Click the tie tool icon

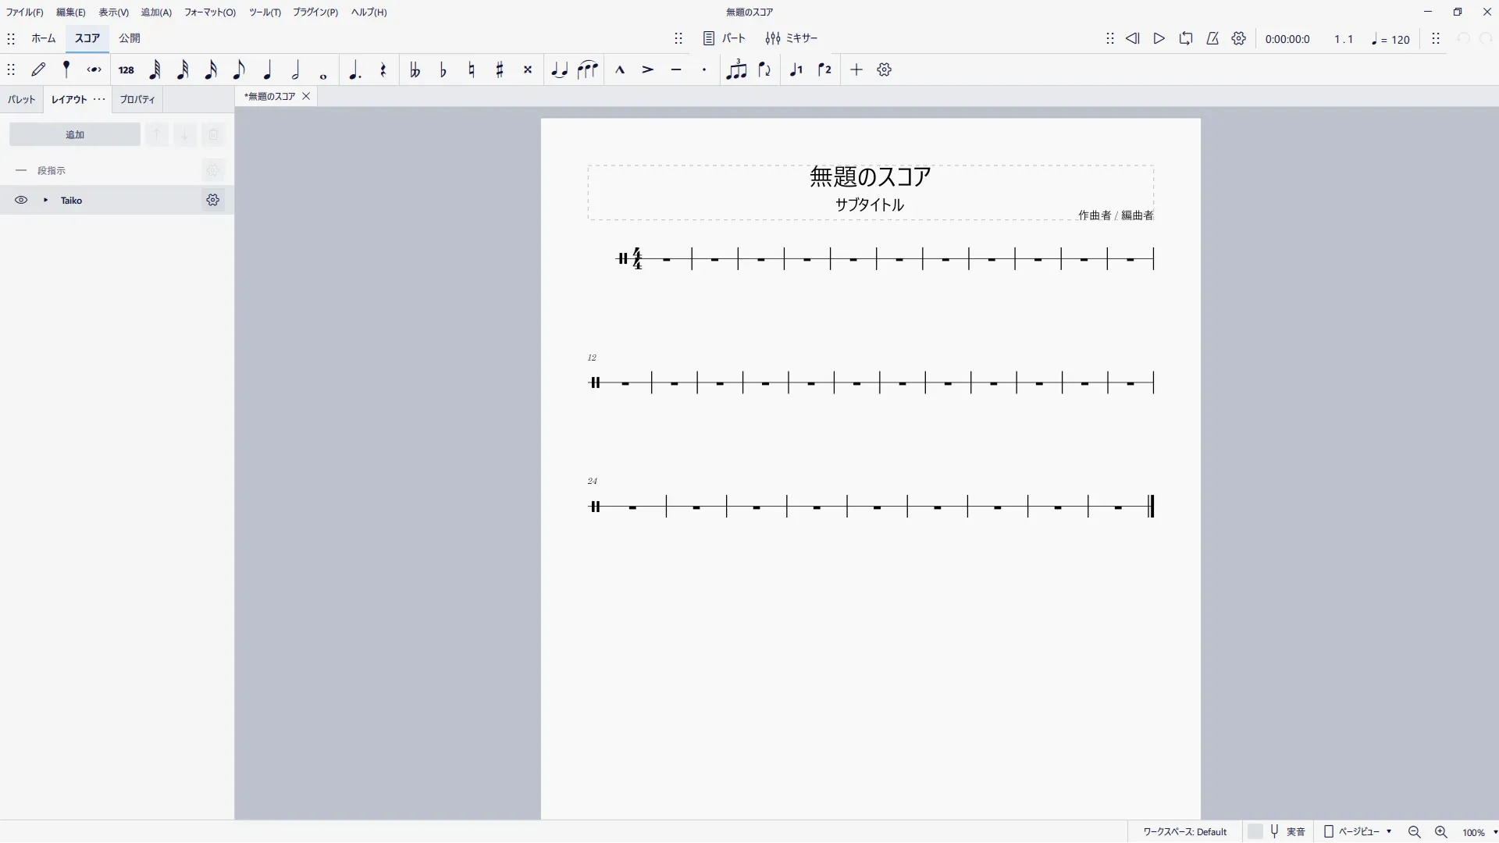559,70
